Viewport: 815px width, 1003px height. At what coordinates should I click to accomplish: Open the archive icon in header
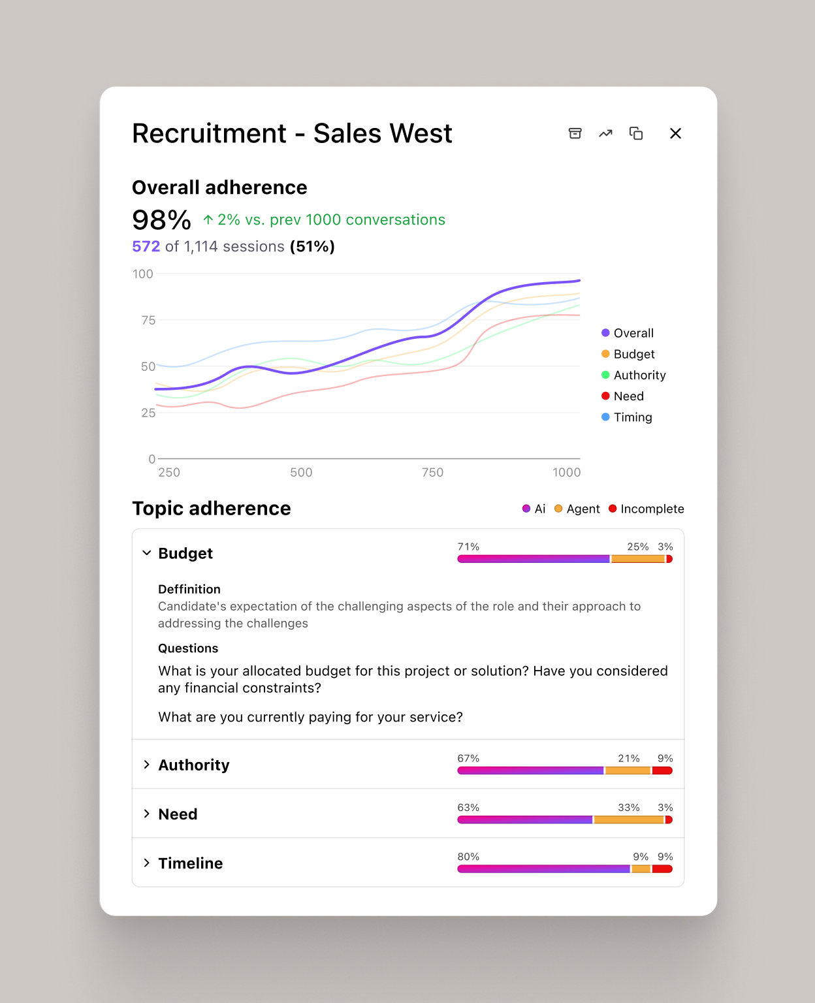[575, 133]
